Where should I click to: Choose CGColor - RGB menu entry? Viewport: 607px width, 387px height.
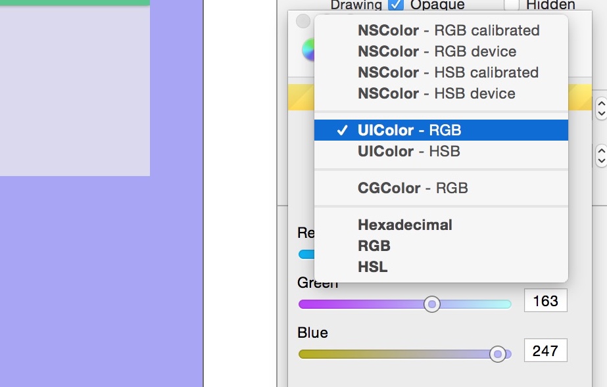[x=441, y=189]
